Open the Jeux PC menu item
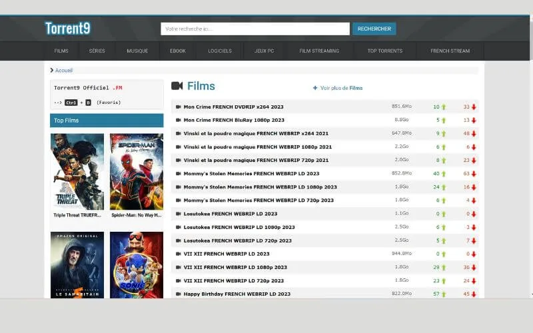 coord(264,51)
